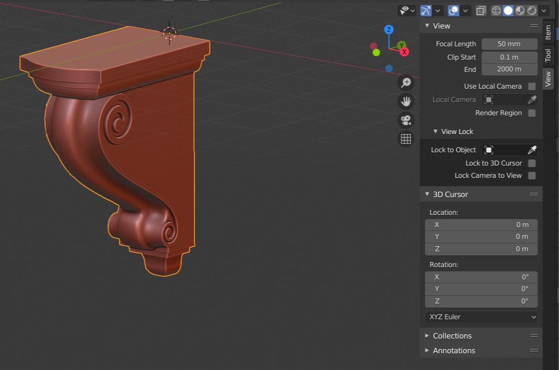
Task: Click the Collections panel grip dots
Action: [x=534, y=336]
